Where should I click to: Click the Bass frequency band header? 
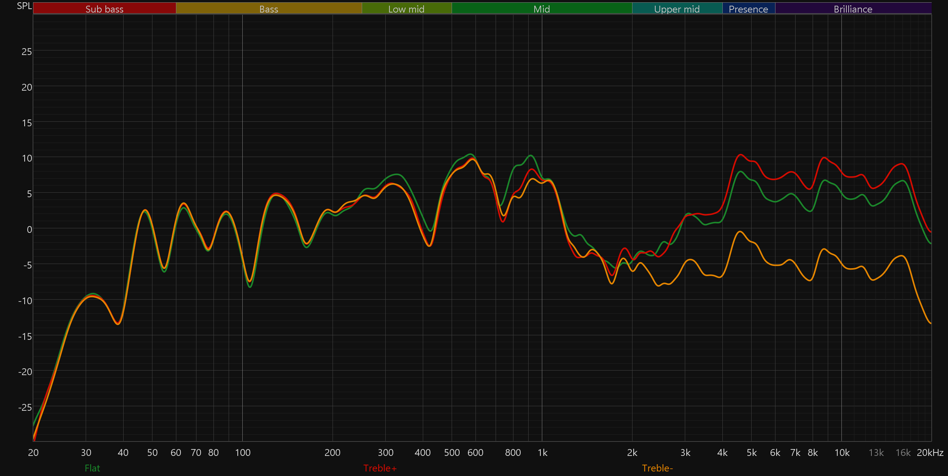[268, 9]
